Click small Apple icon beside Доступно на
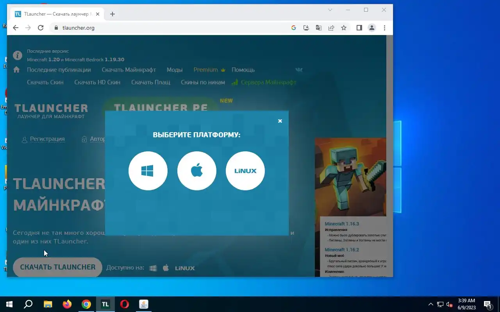This screenshot has height=312, width=500. tap(166, 268)
